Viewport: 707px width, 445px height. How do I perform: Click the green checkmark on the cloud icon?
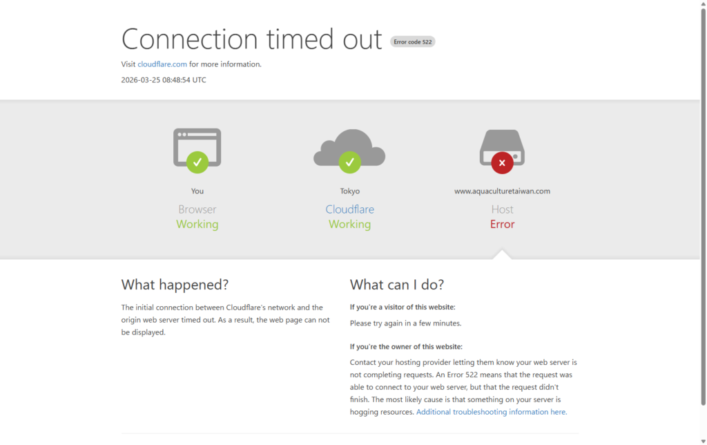tap(349, 162)
